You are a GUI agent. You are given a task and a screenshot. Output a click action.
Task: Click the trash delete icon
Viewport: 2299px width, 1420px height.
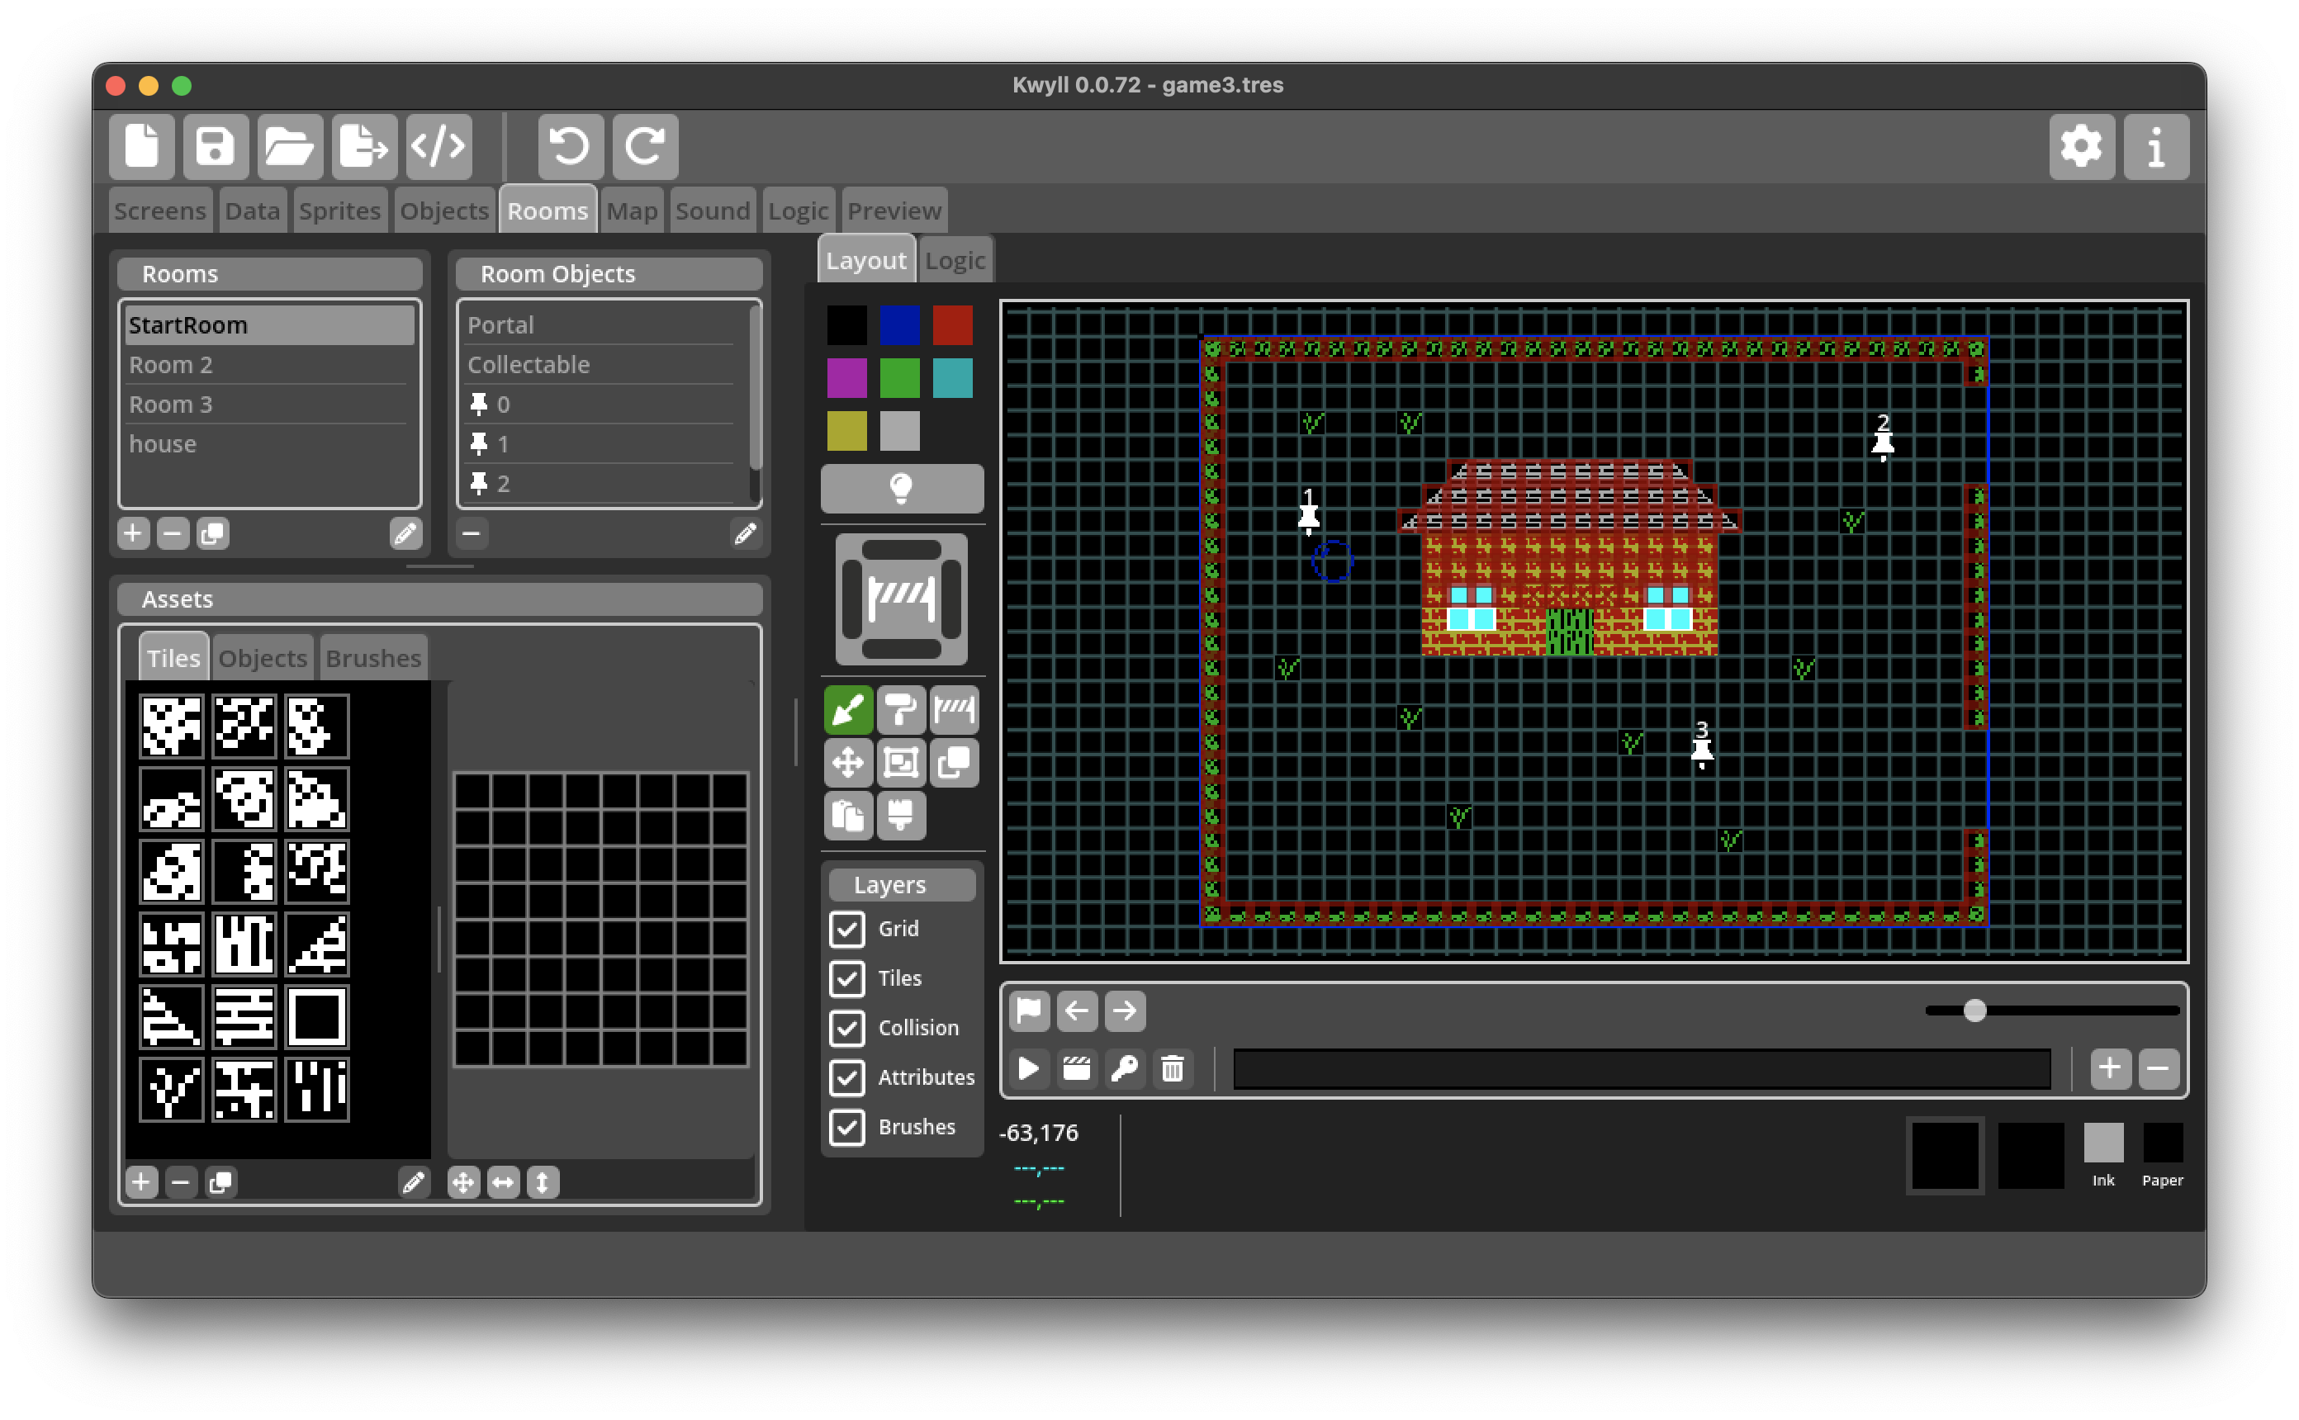1172,1067
